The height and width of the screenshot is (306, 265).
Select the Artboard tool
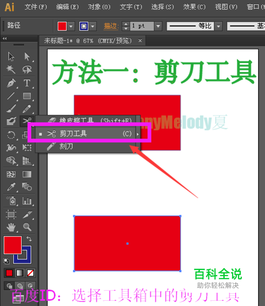(11, 214)
